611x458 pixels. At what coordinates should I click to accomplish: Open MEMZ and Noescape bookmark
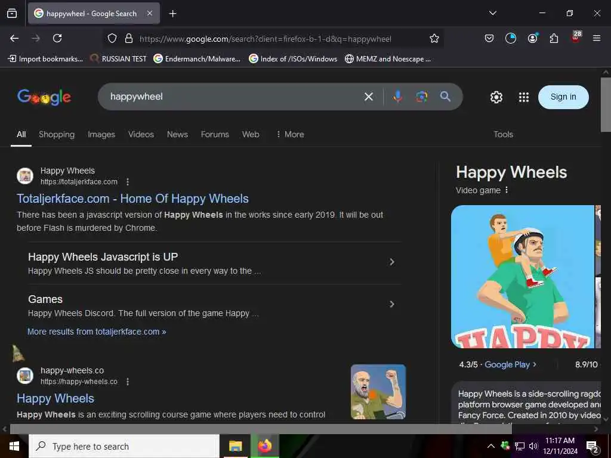click(x=388, y=59)
